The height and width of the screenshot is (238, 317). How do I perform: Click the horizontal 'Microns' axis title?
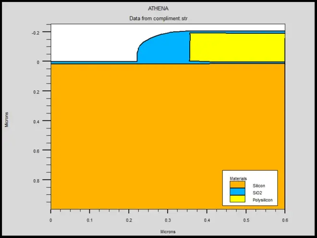point(168,232)
